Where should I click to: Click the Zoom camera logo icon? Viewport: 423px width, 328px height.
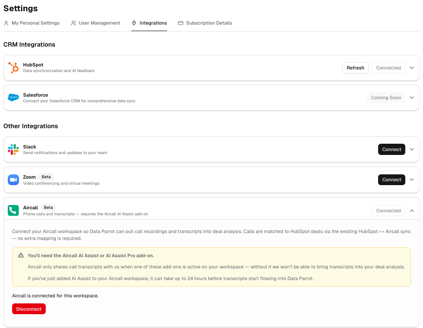pos(13,180)
